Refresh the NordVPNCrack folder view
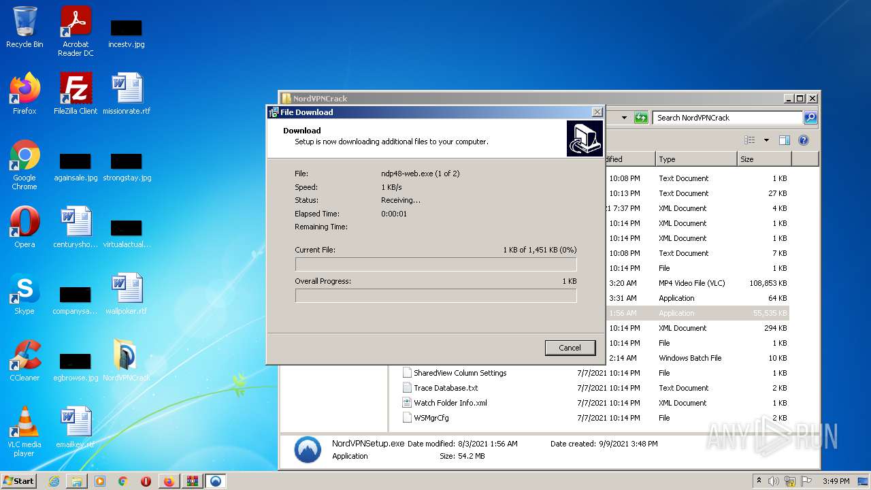 [x=641, y=118]
